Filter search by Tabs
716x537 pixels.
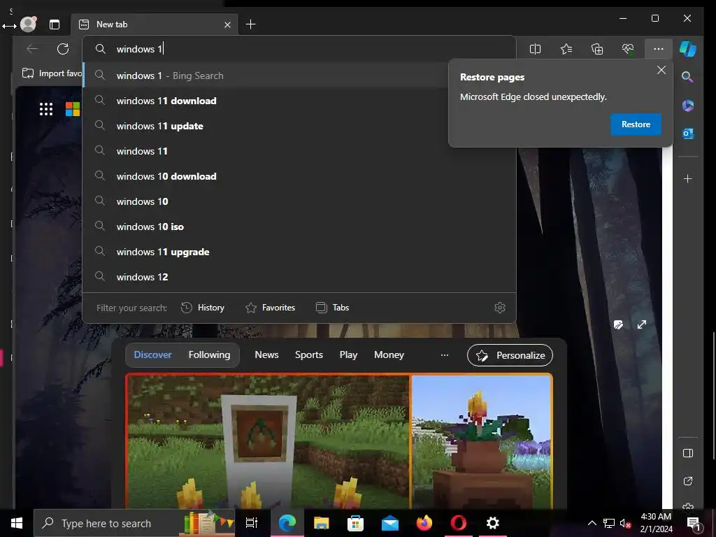pyautogui.click(x=332, y=308)
